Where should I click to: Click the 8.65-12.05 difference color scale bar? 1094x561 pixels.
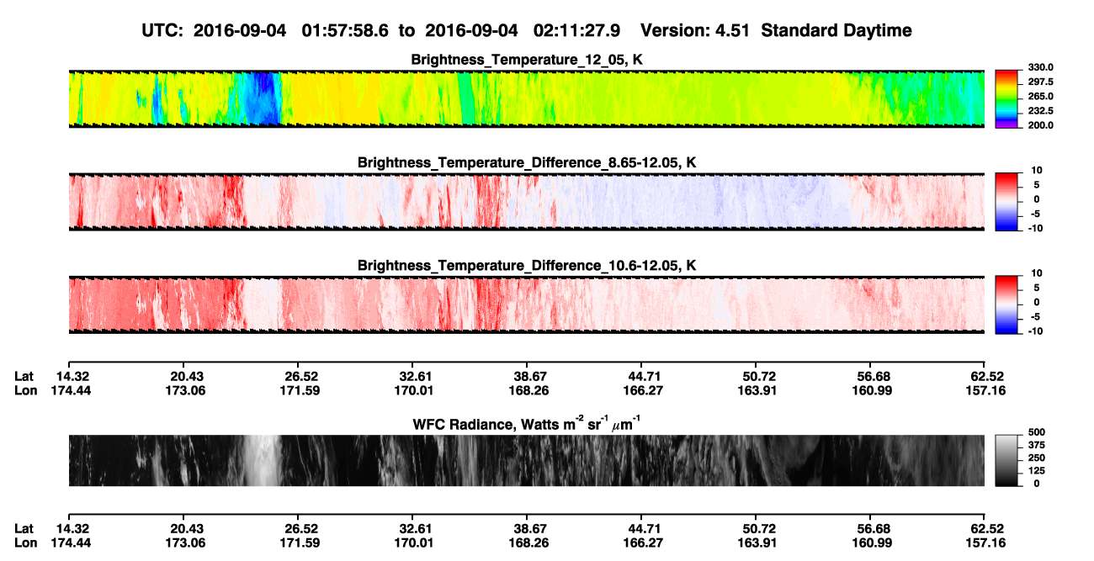tap(1006, 200)
